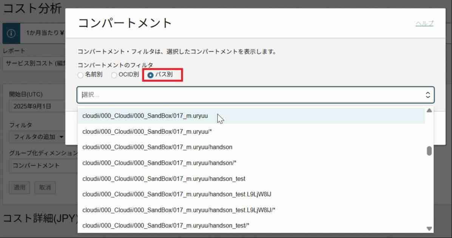Click the scroll-up arrow in the dropdown list

click(429, 111)
